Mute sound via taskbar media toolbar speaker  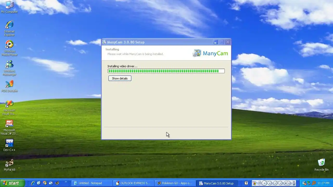tap(286, 183)
